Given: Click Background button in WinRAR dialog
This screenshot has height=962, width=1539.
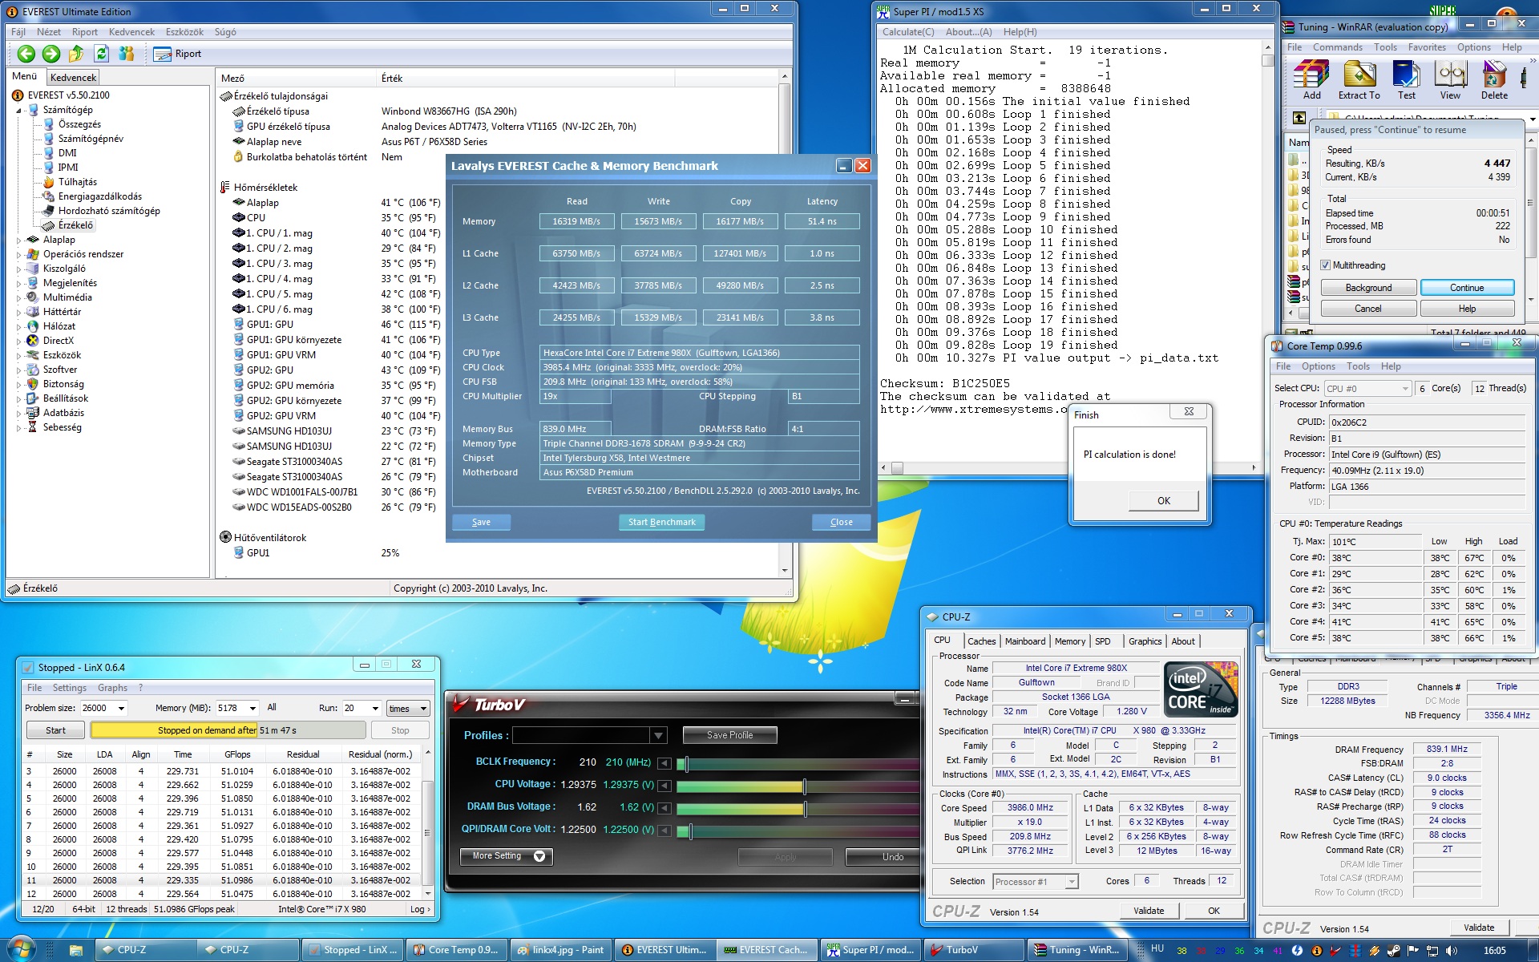Looking at the screenshot, I should (1368, 288).
